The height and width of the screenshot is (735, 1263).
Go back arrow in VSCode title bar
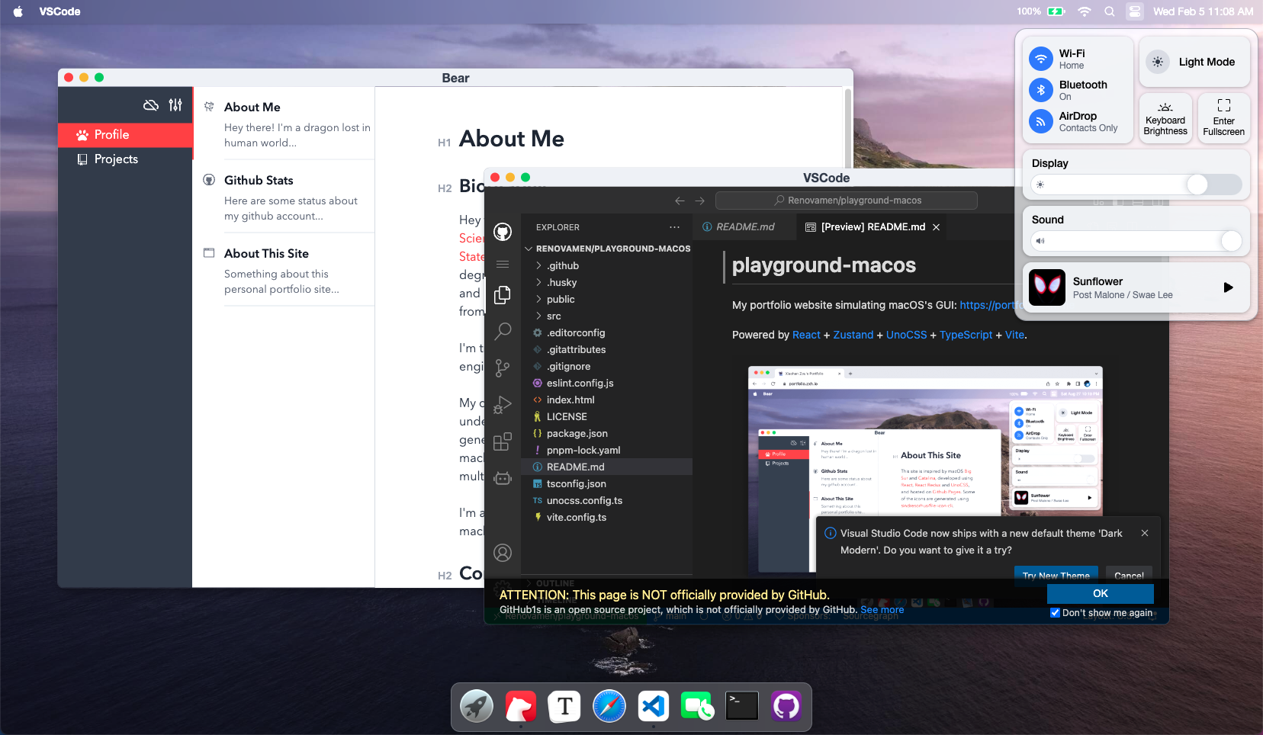[x=680, y=201]
